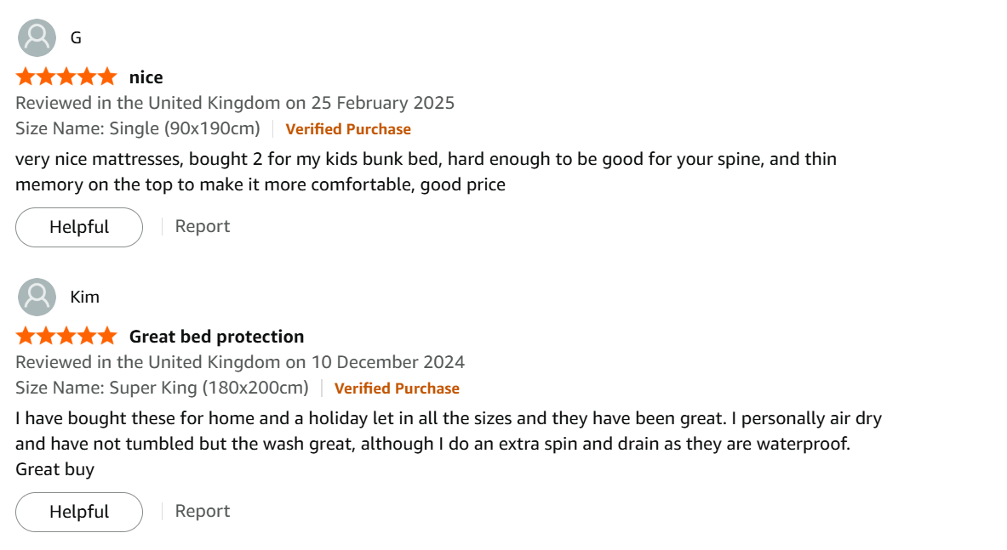Viewport: 1007px width, 550px height.
Task: Click "Verified Purchase" on G's review
Action: point(348,129)
